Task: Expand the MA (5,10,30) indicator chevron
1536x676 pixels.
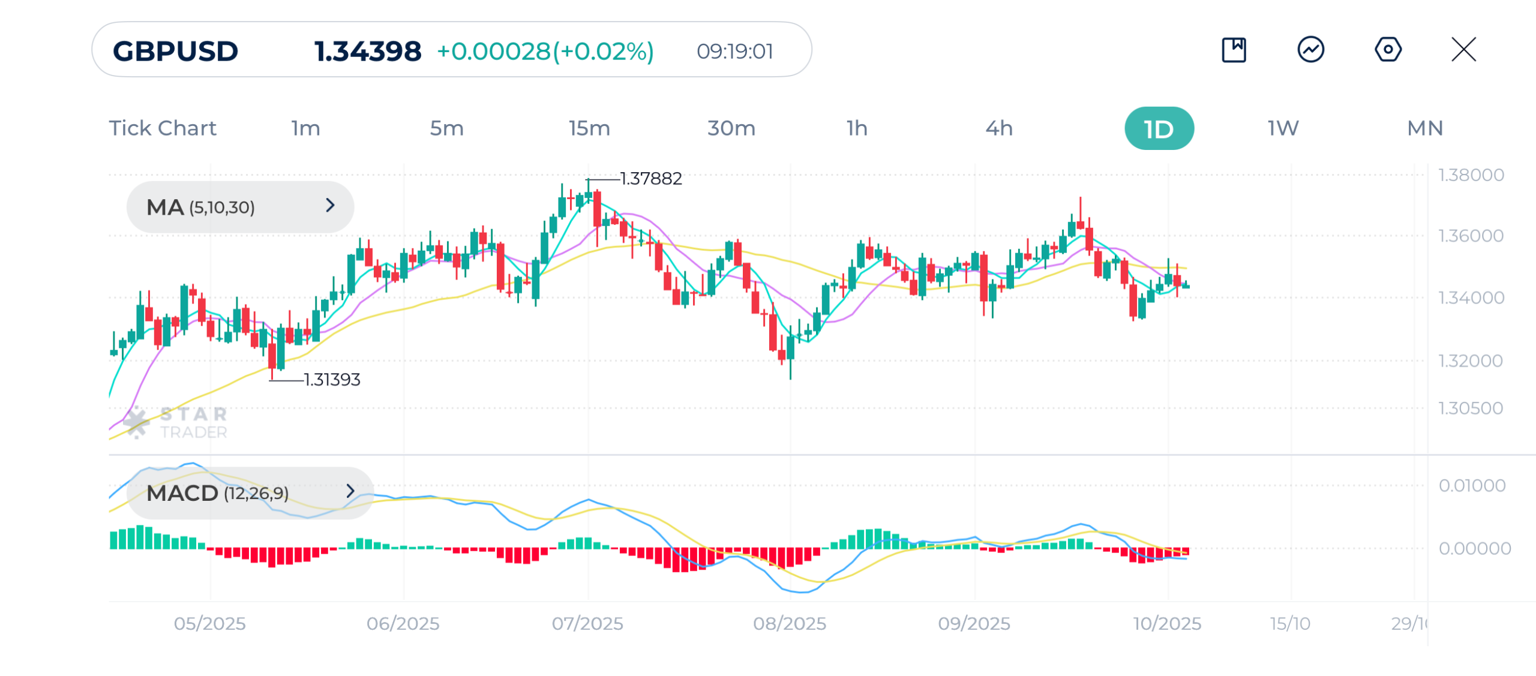Action: [330, 206]
